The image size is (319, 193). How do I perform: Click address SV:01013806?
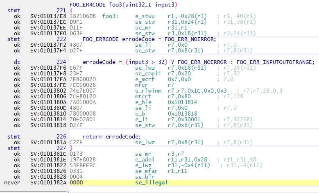coord(48,96)
